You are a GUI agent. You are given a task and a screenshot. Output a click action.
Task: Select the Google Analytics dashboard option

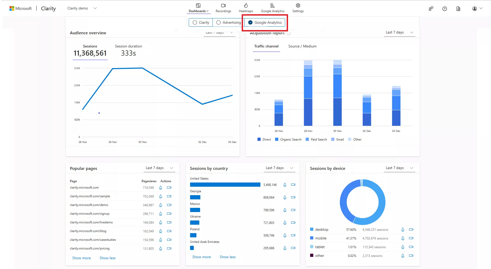(265, 22)
